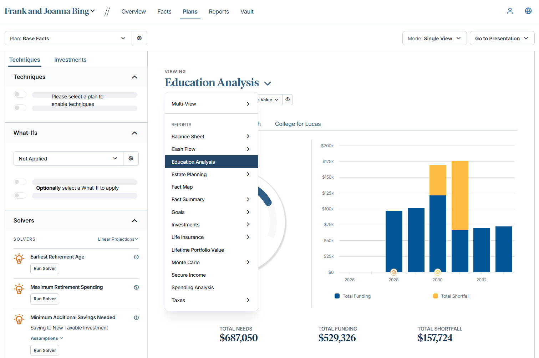Screen dimensions: 539x358
Task: Toggle the second Techniques switch
Action: click(20, 108)
